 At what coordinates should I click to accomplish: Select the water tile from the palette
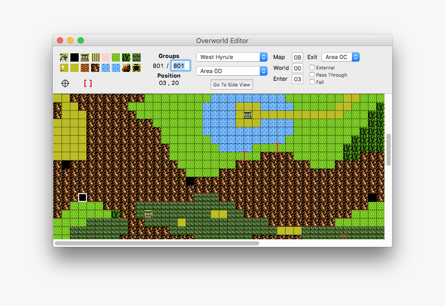coord(105,68)
